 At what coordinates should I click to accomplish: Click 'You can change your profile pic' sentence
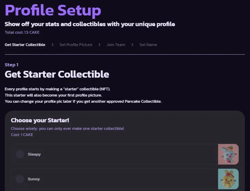pyautogui.click(x=83, y=101)
